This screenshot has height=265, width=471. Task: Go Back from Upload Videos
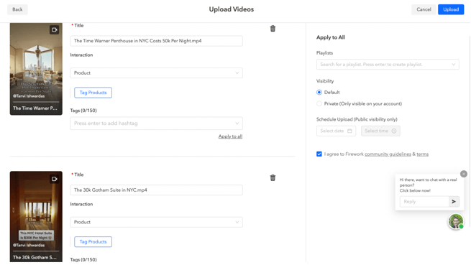[x=17, y=9]
